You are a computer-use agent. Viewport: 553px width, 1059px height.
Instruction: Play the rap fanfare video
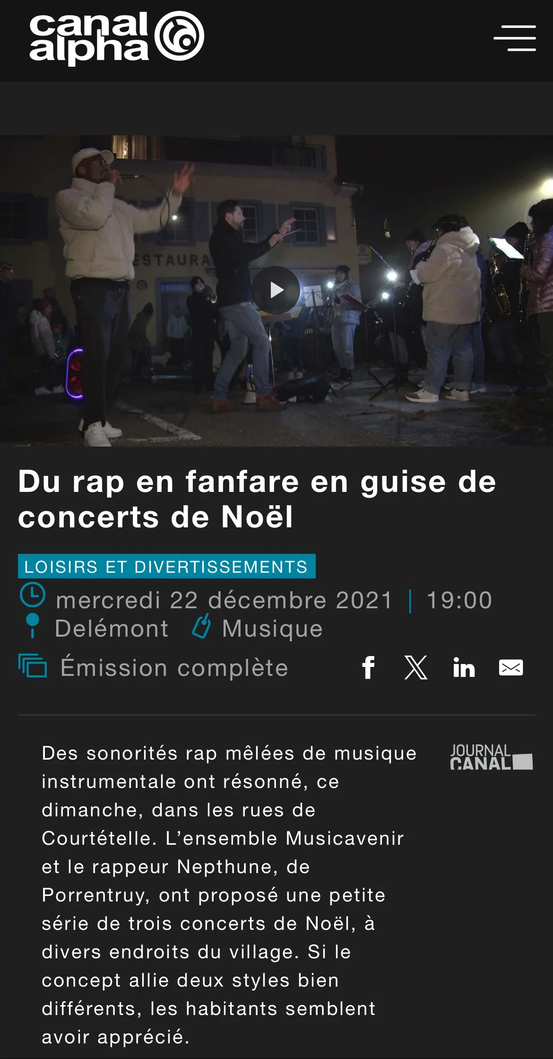[x=276, y=290]
